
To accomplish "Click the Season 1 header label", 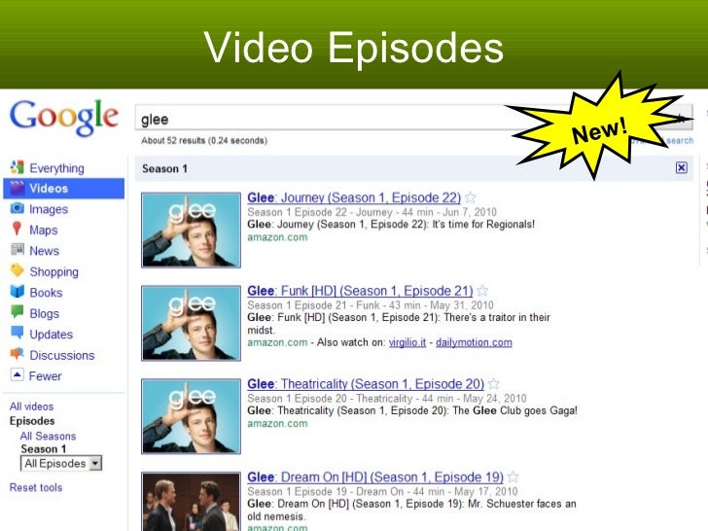I will coord(164,168).
